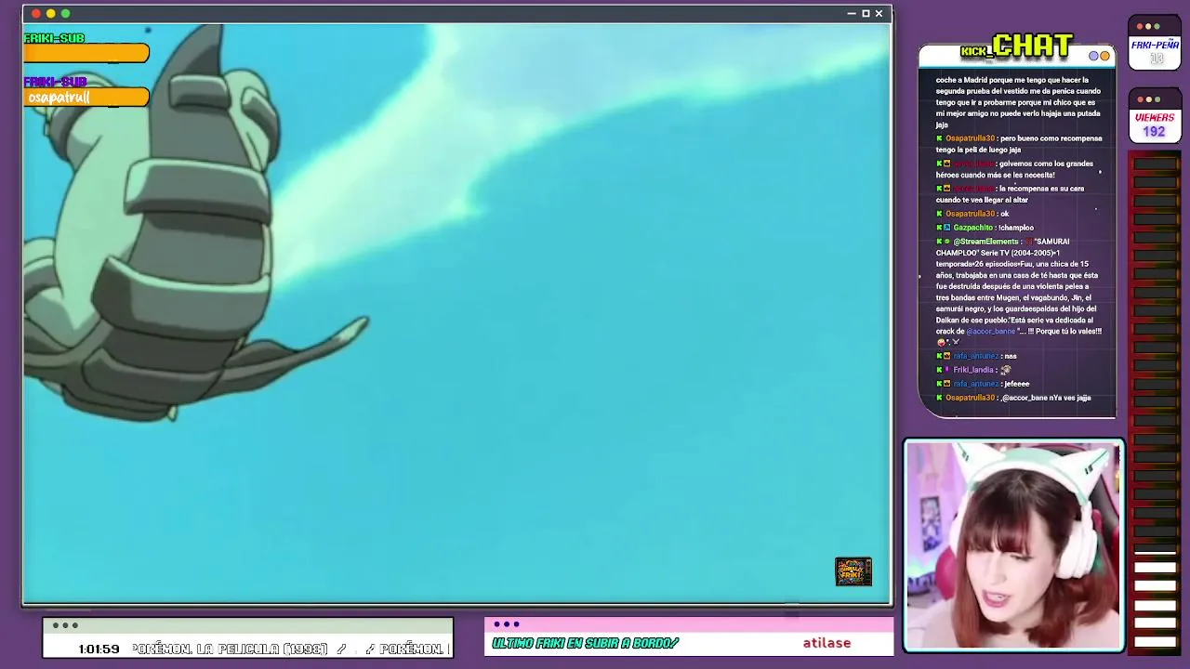The image size is (1190, 669).
Task: Click the '!champloo' command in Gazpachito's message
Action: tap(1017, 228)
